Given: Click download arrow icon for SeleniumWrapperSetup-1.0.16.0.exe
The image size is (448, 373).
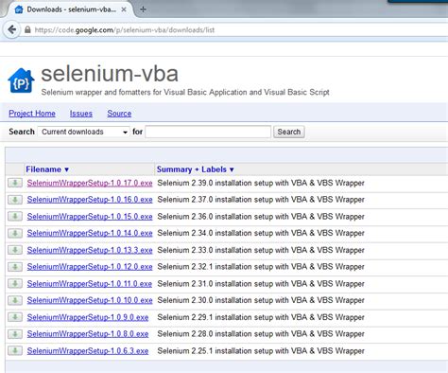Looking at the screenshot, I should pos(15,200).
